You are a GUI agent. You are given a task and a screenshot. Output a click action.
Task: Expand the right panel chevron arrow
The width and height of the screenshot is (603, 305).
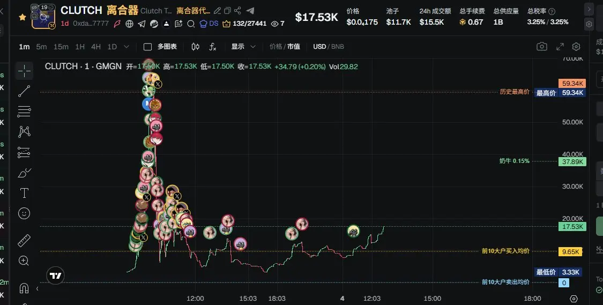pos(589,9)
